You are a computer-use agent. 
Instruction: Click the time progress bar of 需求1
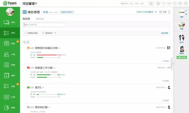47,95
